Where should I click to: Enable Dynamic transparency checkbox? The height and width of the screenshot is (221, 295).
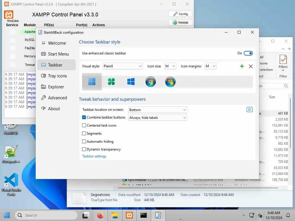pos(84,149)
